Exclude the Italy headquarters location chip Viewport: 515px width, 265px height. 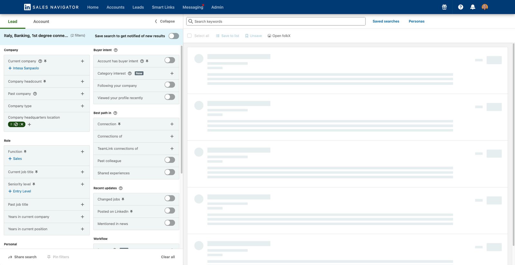pos(16,124)
